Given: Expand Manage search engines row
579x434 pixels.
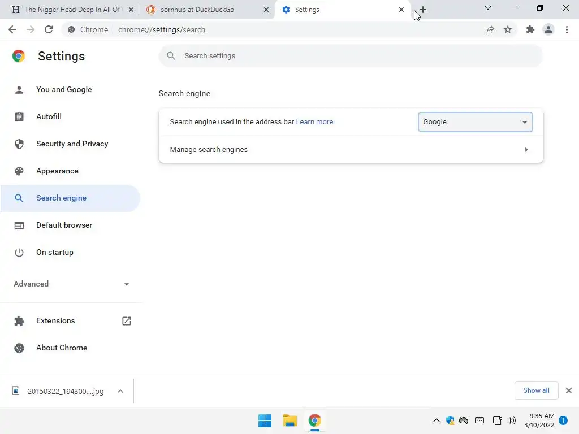Looking at the screenshot, I should [x=351, y=149].
